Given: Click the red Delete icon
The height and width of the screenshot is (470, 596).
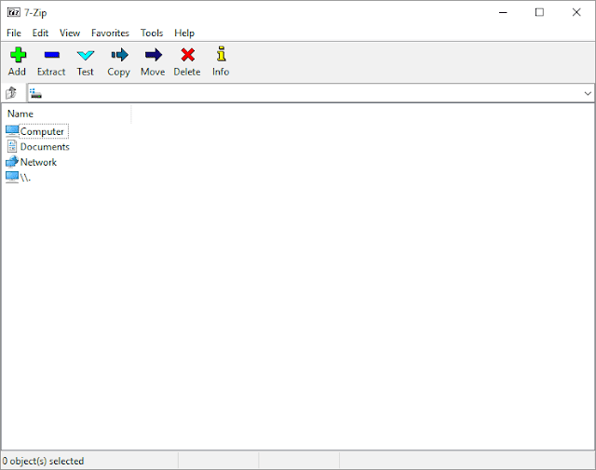Looking at the screenshot, I should [x=187, y=55].
